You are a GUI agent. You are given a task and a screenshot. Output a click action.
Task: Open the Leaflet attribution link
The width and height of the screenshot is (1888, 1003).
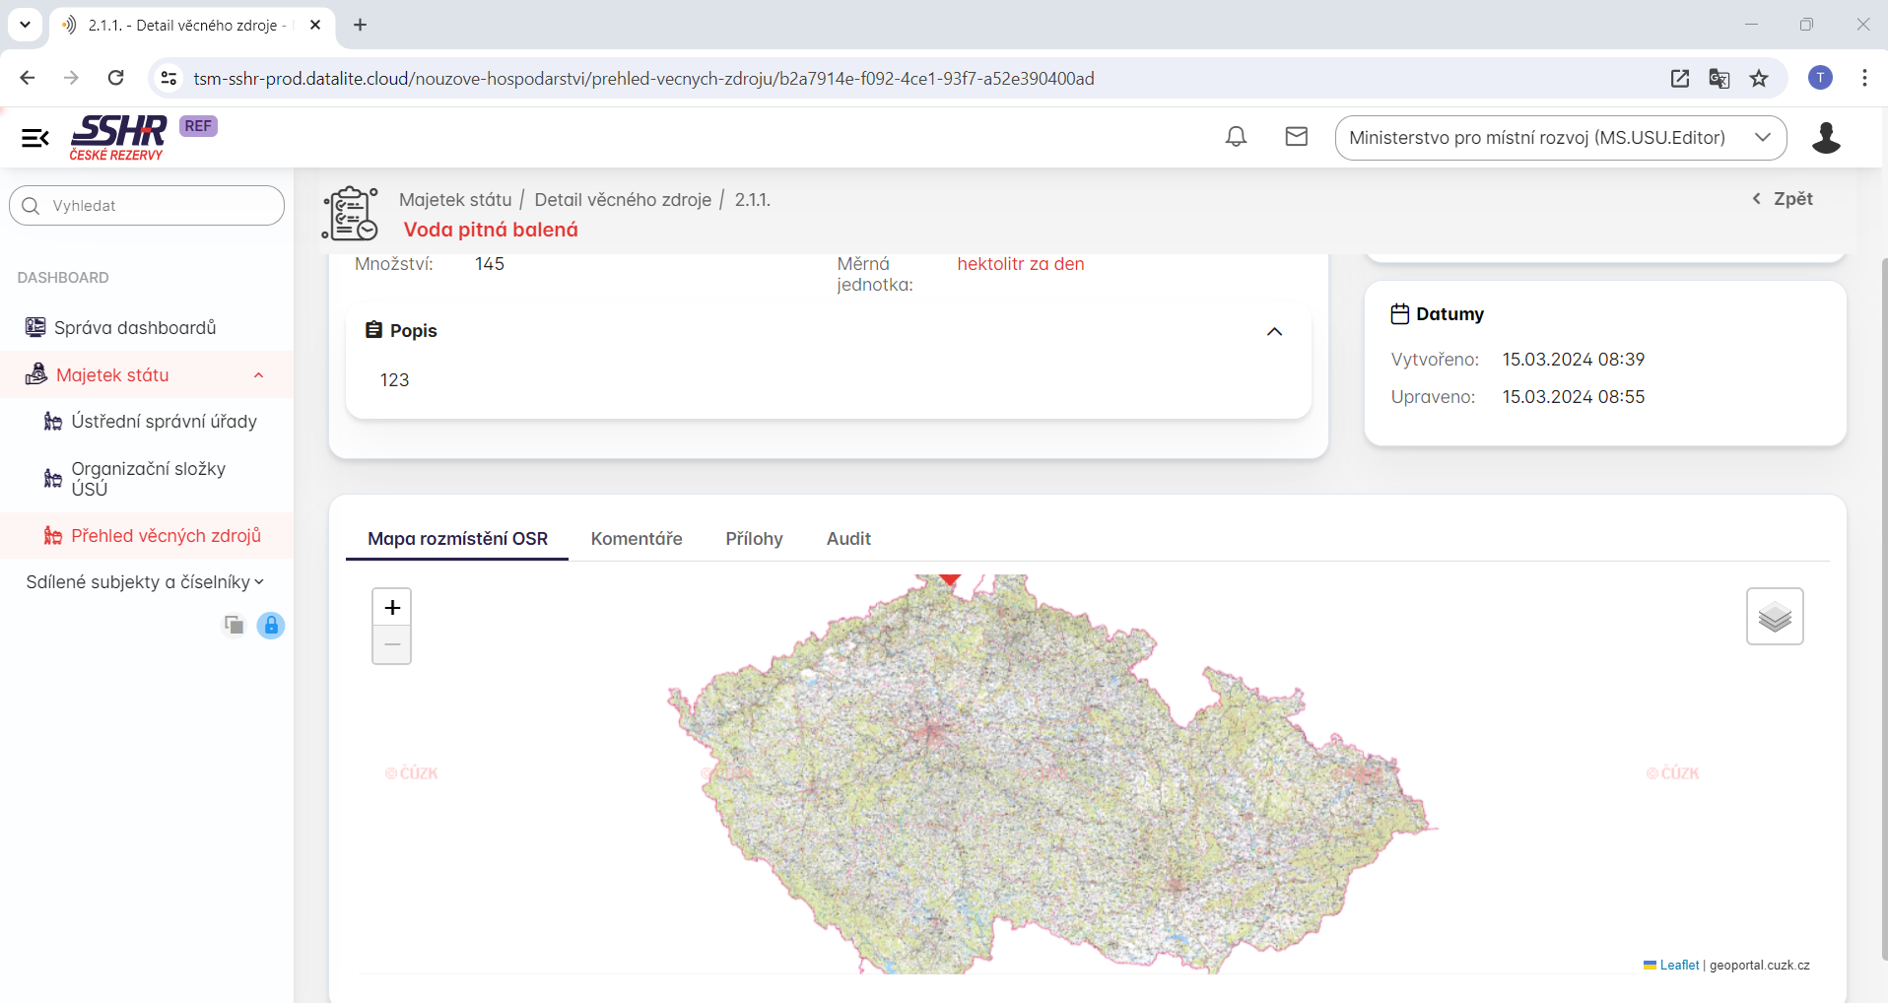click(x=1679, y=966)
